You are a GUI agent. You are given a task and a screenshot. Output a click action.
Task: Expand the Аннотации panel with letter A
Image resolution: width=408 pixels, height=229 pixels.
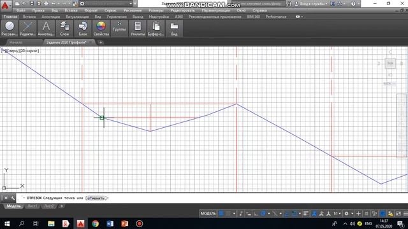46,29
